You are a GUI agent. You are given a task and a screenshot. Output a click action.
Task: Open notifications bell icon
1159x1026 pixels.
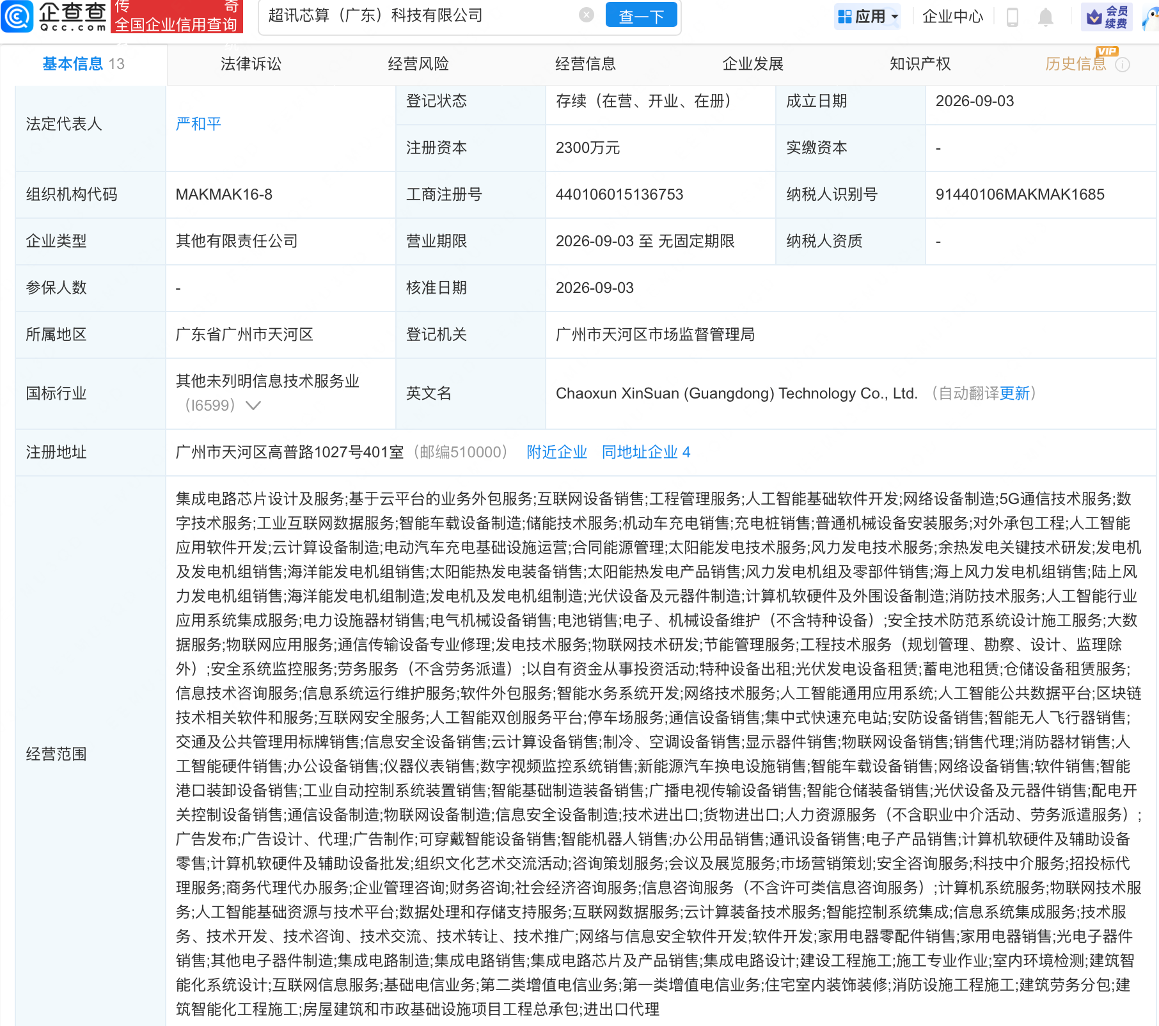point(1046,17)
